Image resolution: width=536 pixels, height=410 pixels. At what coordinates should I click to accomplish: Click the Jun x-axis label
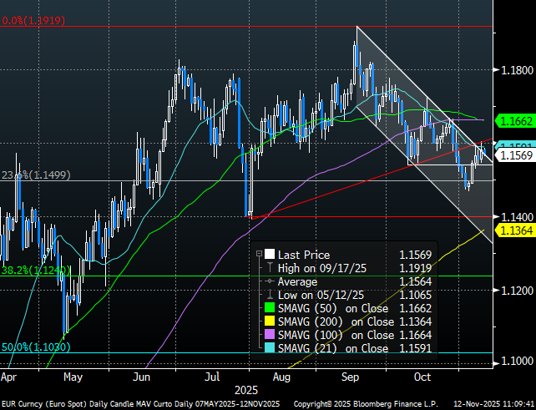(x=142, y=377)
